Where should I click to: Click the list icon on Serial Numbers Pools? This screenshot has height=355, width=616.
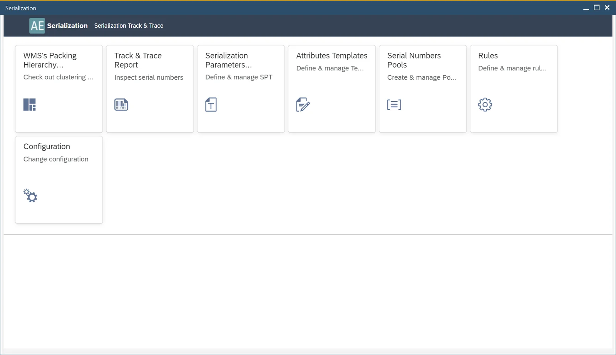pyautogui.click(x=394, y=105)
